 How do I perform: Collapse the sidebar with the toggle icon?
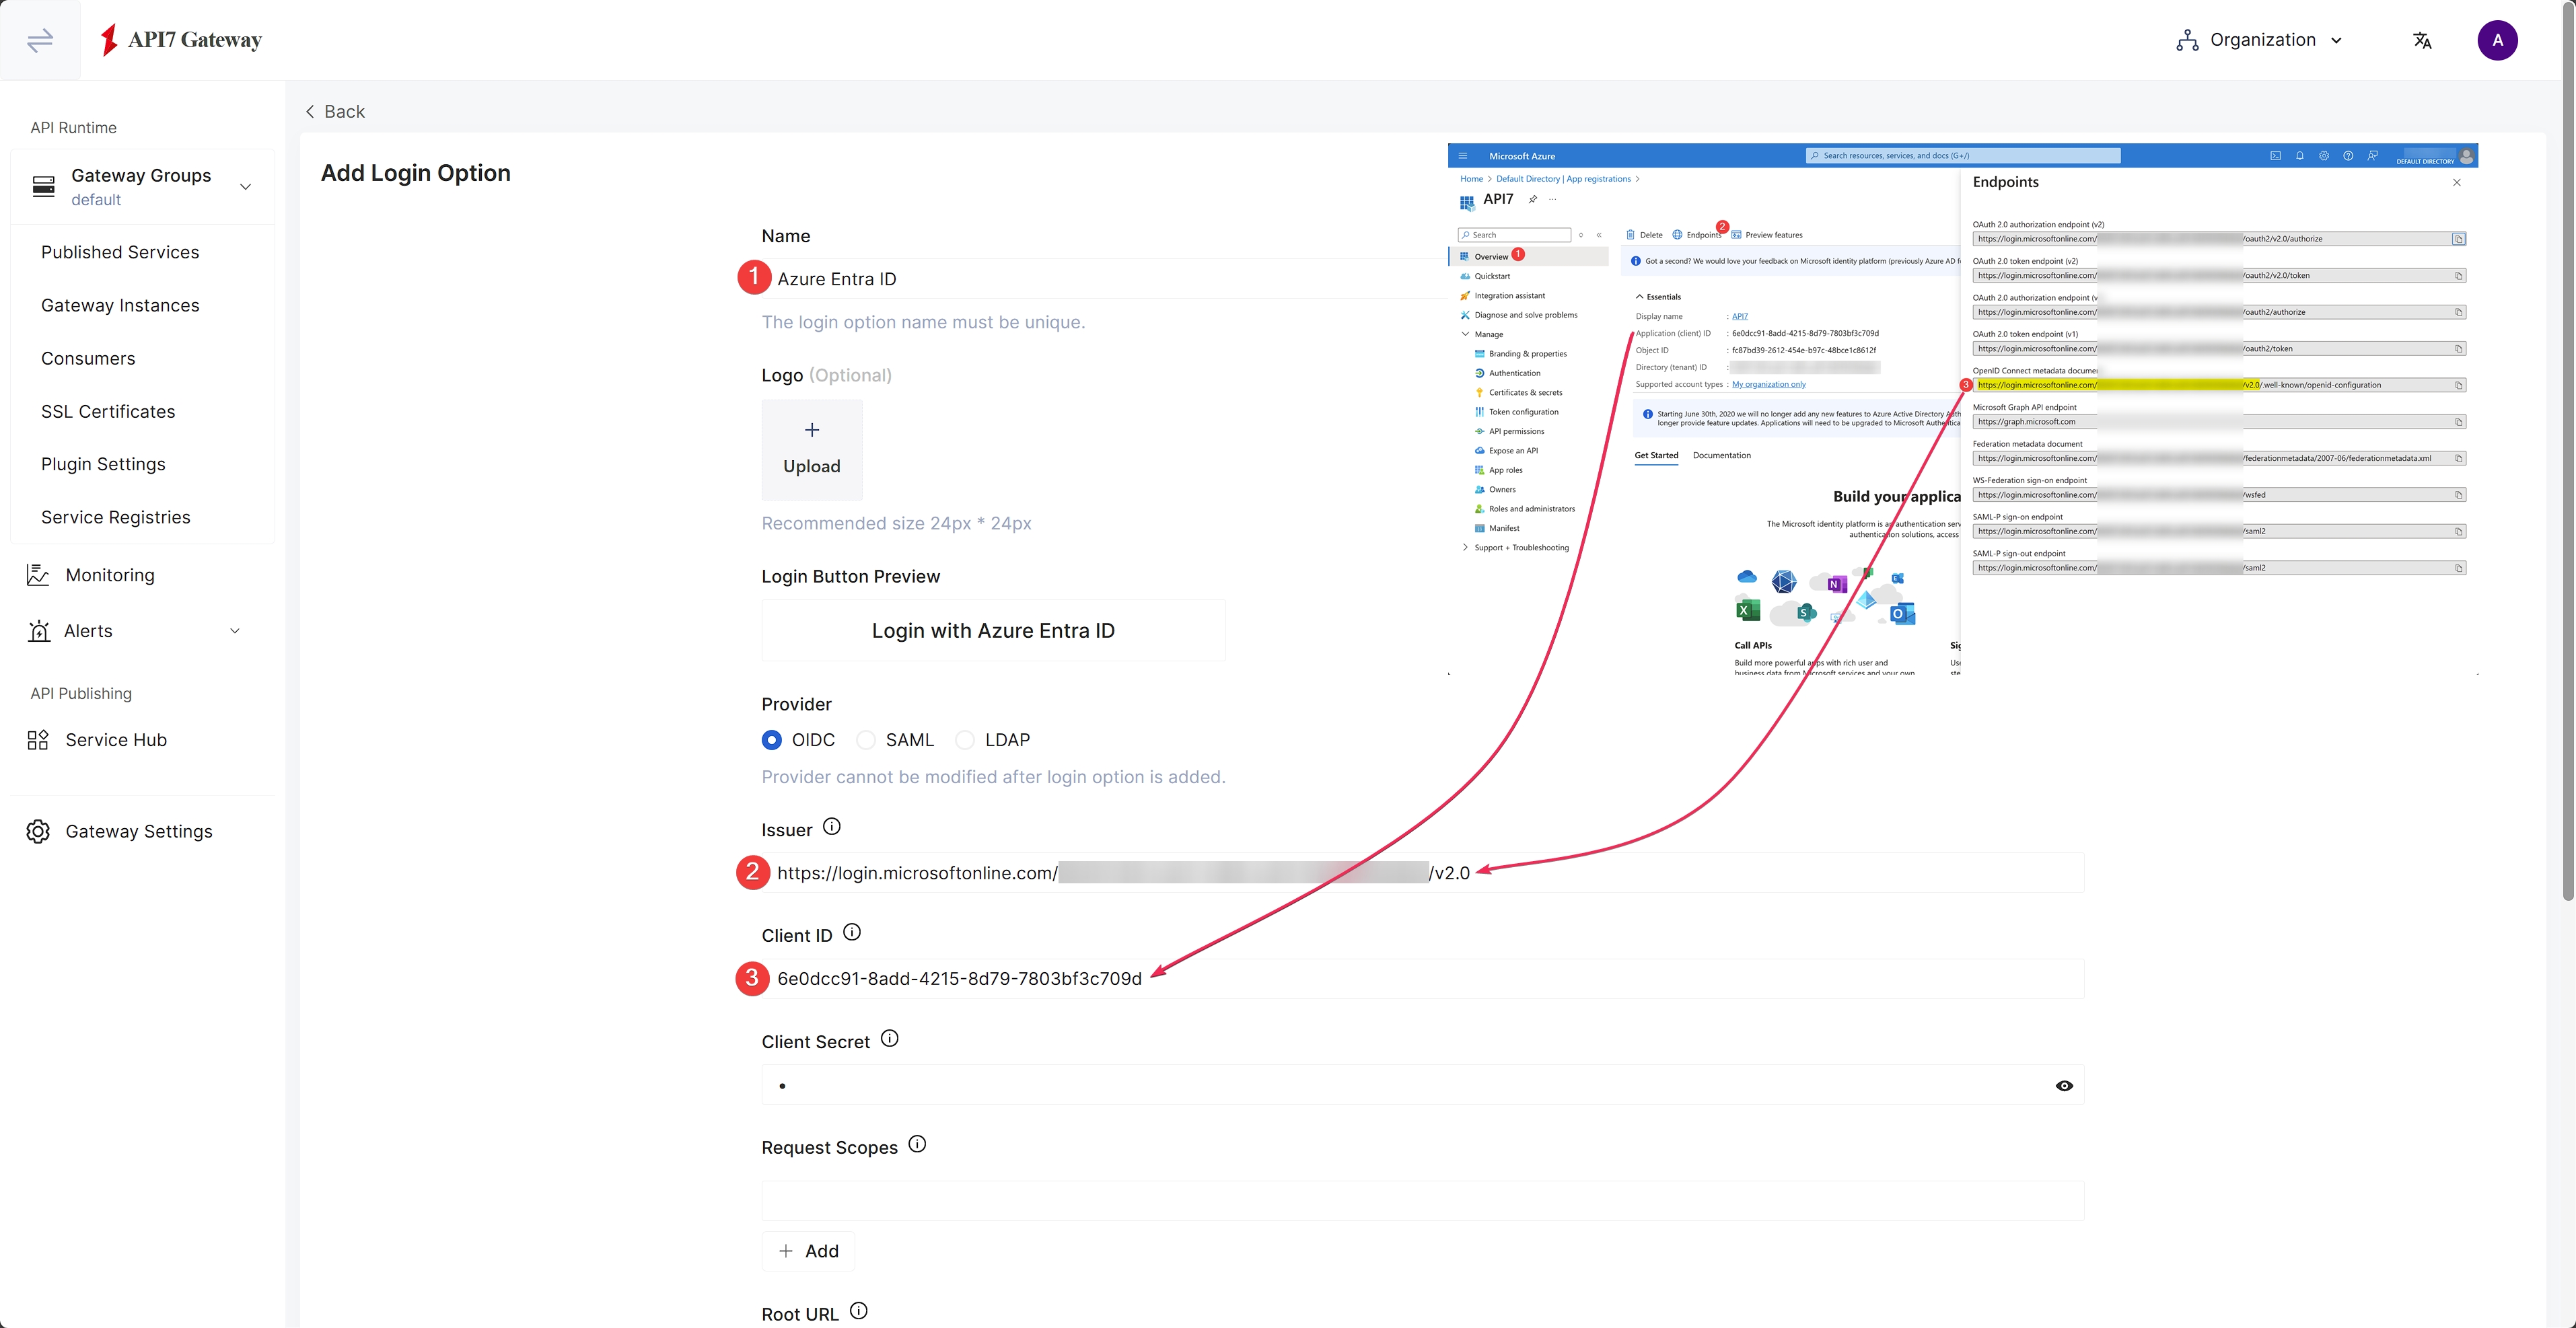40,40
